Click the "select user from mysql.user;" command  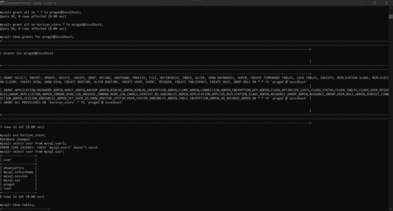tap(39, 152)
